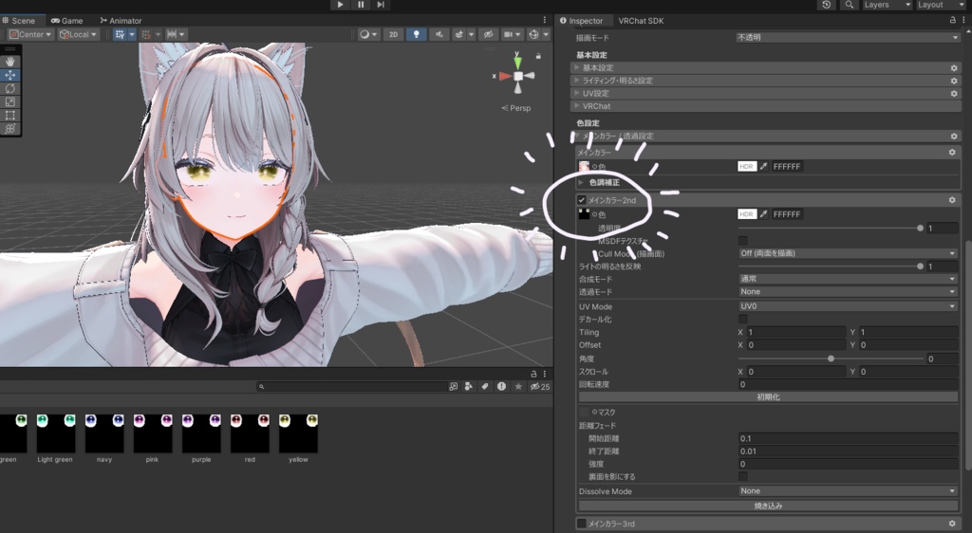The image size is (972, 533).
Task: Toggle the Persp projection label
Action: [516, 108]
